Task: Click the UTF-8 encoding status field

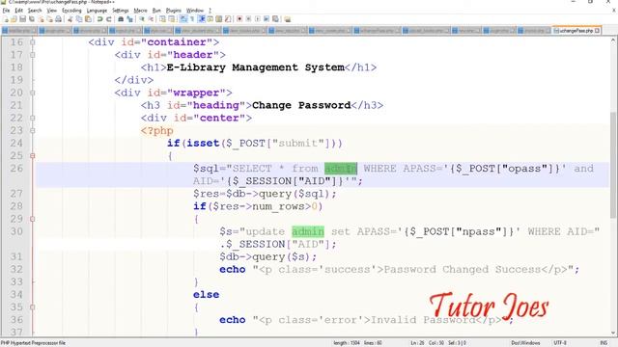Action: (560, 343)
